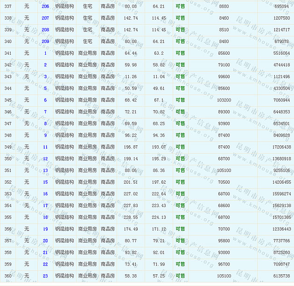Image resolution: width=294 pixels, height=286 pixels.
Task: Click unit 19 link in row 356
Action: click(45, 229)
